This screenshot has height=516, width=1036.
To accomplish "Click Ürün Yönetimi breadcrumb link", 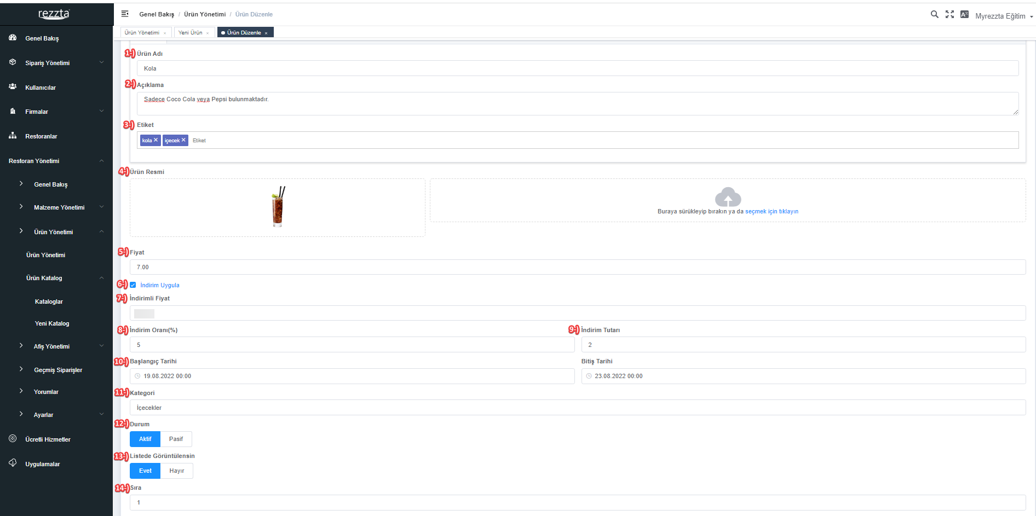I will point(205,14).
